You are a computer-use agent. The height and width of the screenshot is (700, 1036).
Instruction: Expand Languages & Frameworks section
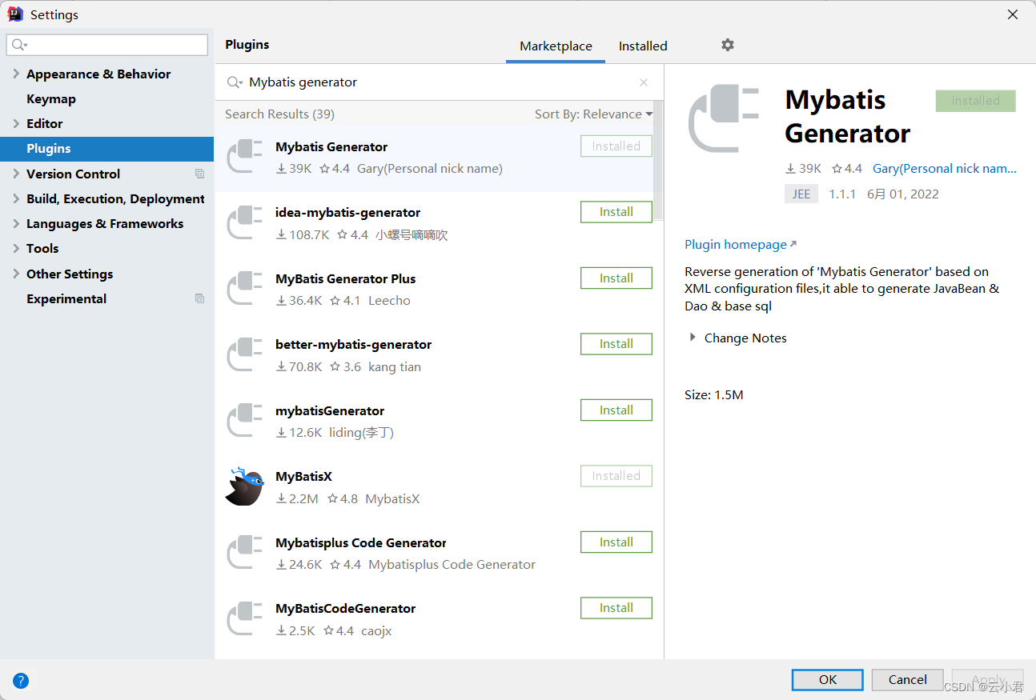point(17,223)
